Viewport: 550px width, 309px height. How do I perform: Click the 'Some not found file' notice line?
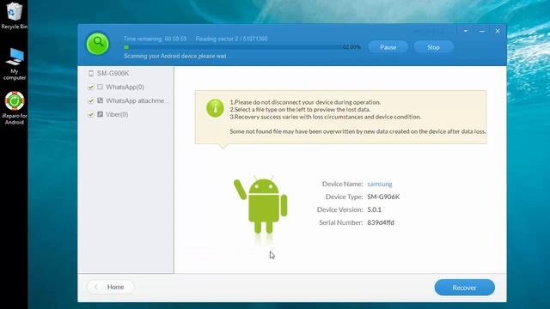coord(357,131)
